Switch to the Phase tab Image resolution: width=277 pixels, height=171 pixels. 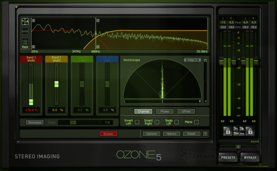tap(165, 111)
